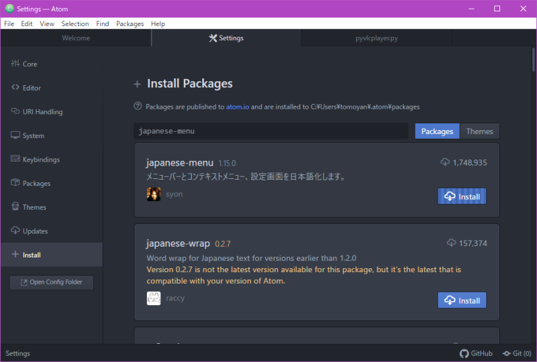Switch search filter to Themes
The image size is (537, 362).
[479, 131]
